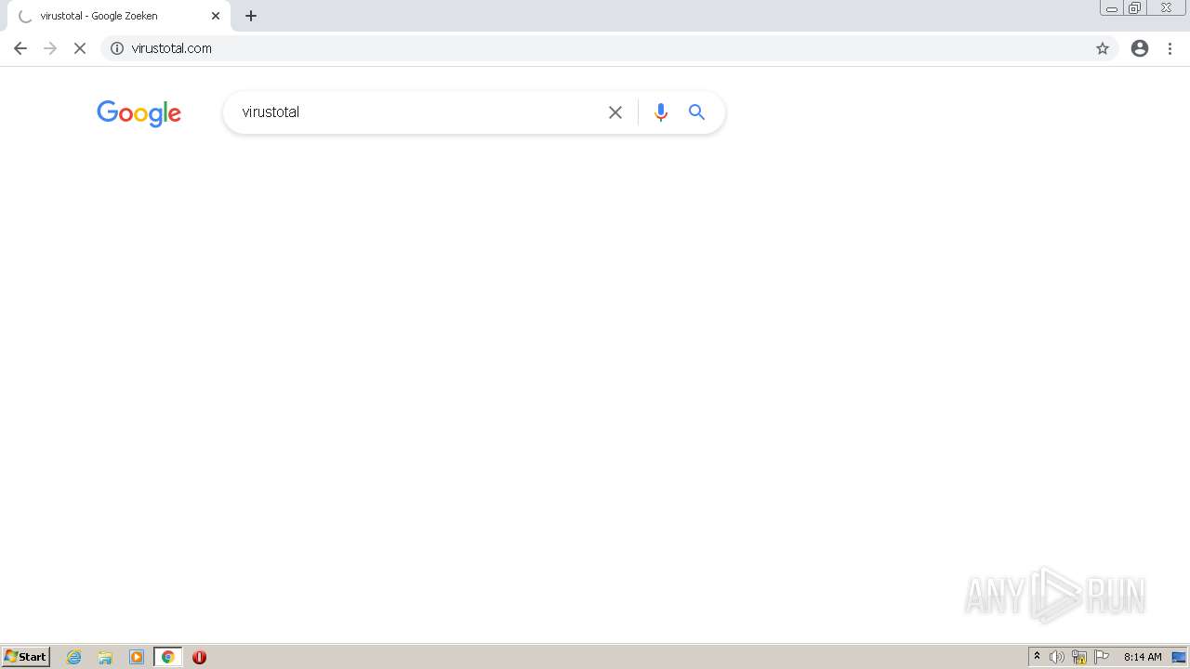Launch Internet Explorer from taskbar

74,657
